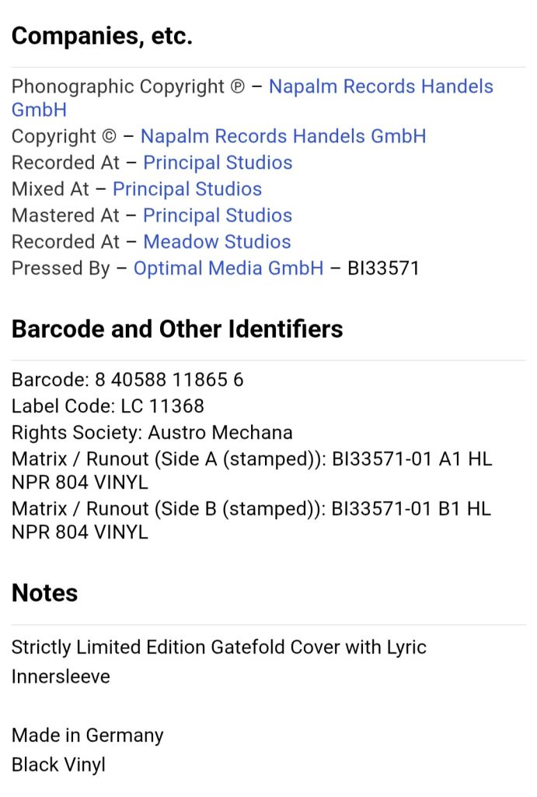The height and width of the screenshot is (797, 537).
Task: Select the Black Vinyl note line
Action: point(58,764)
